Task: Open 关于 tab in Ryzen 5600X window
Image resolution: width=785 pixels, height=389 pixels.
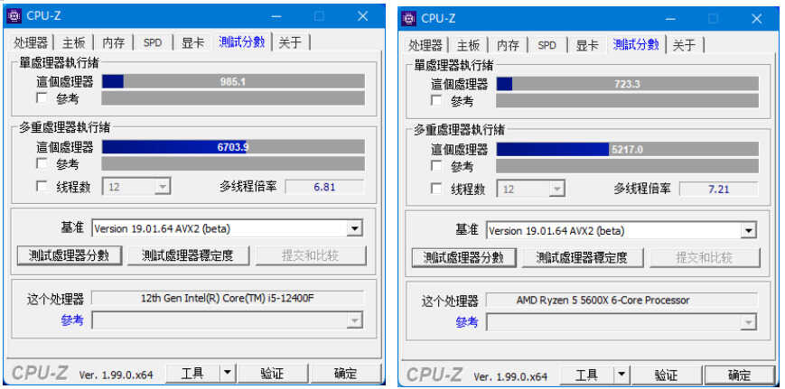Action: click(685, 45)
